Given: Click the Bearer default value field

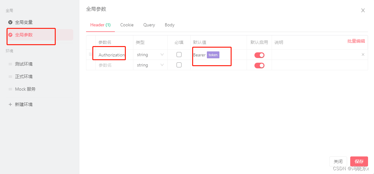Looking at the screenshot, I should [x=218, y=55].
